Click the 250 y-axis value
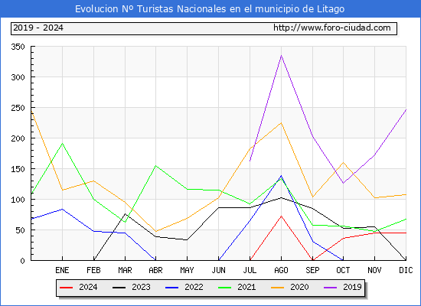 (18, 108)
